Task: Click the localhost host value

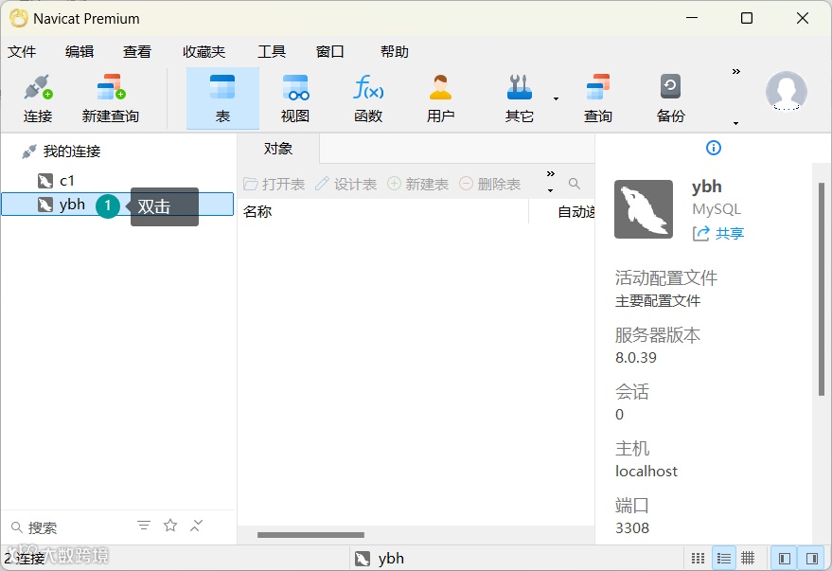Action: (x=646, y=472)
